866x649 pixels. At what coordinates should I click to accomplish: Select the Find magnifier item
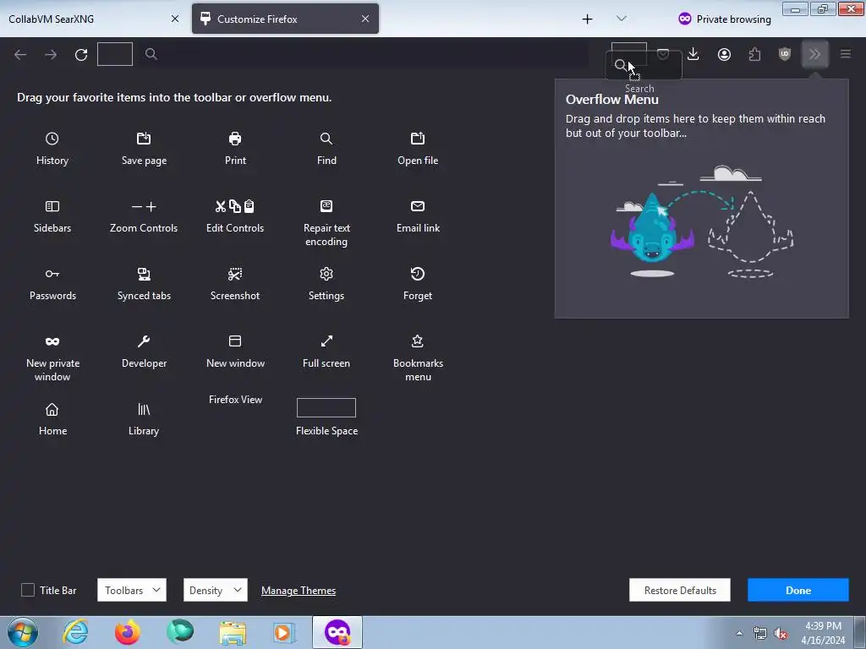point(326,139)
